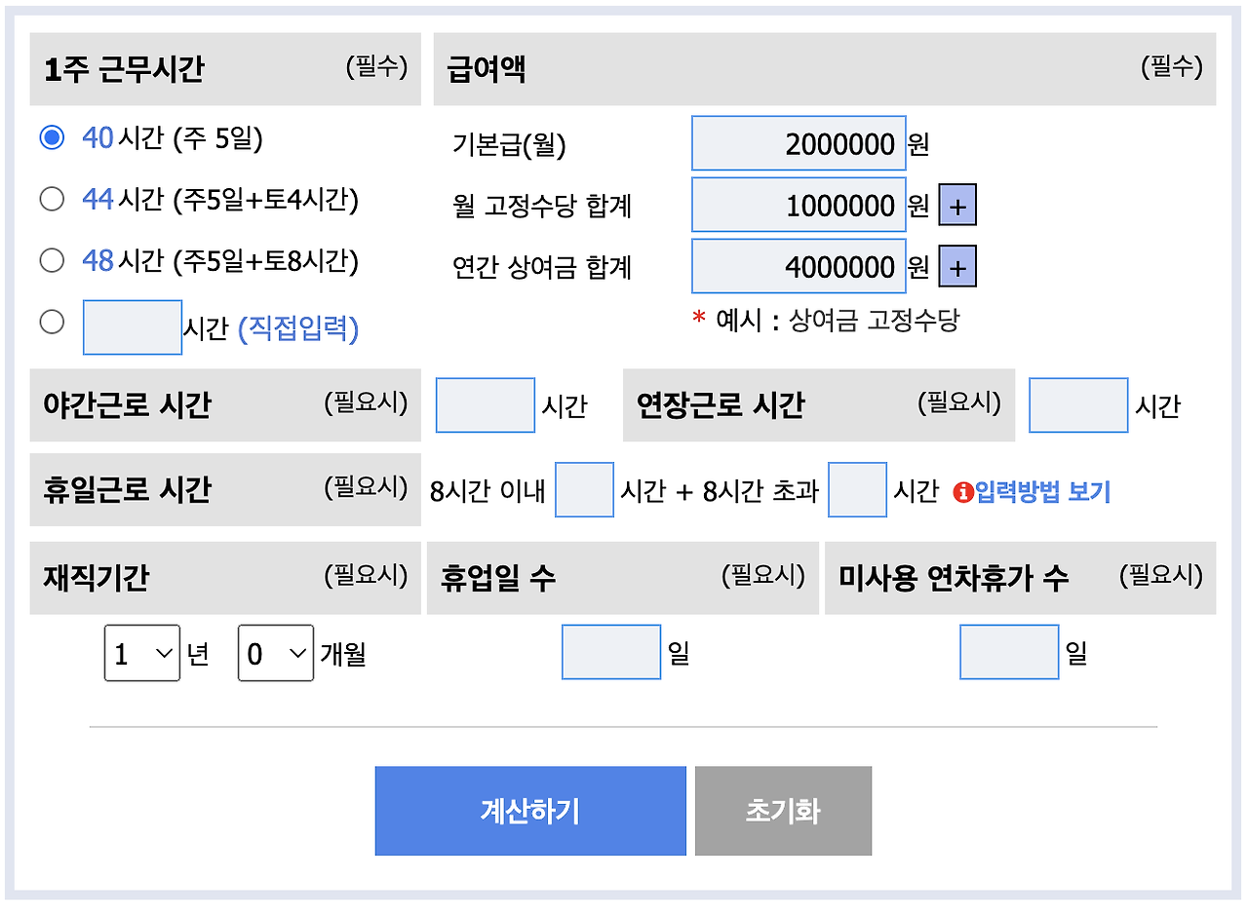This screenshot has height=918, width=1248.
Task: Open the 년 year dropdown under 재직기간
Action: click(x=141, y=651)
